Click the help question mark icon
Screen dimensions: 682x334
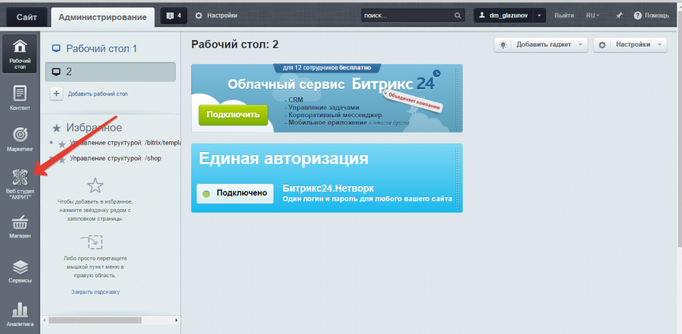(x=637, y=16)
